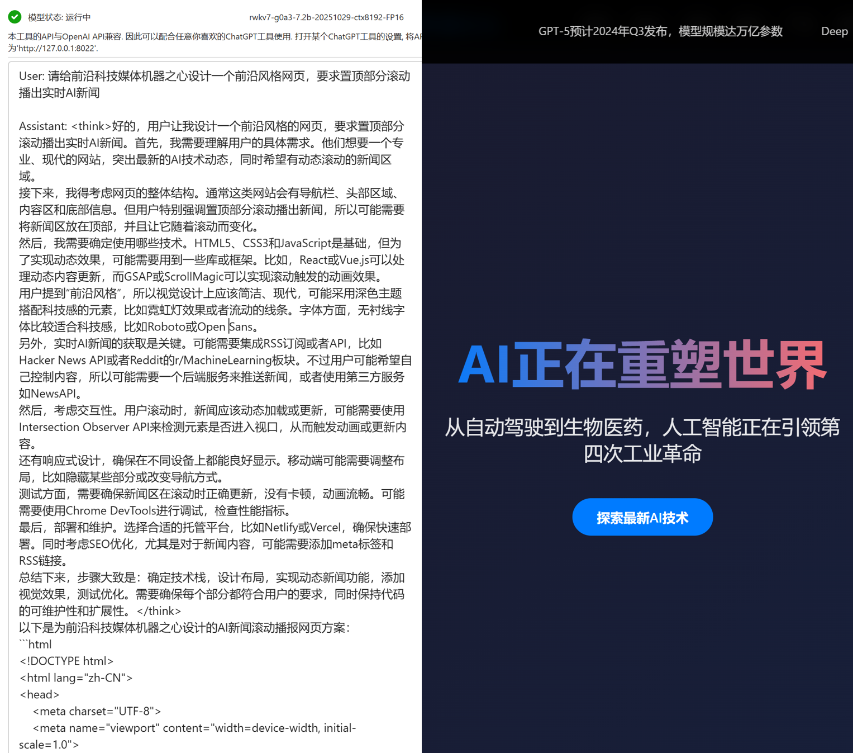Click the 探索最新AI技术 button
The width and height of the screenshot is (853, 753).
[642, 517]
